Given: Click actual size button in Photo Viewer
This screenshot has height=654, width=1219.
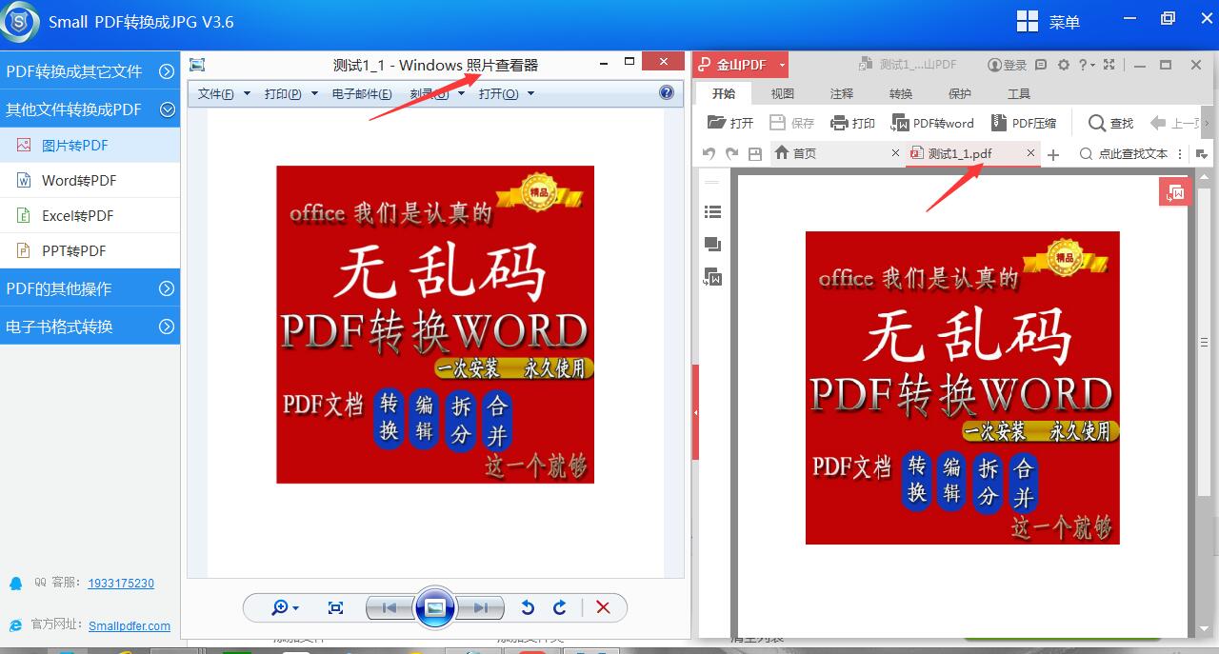Looking at the screenshot, I should pos(335,607).
